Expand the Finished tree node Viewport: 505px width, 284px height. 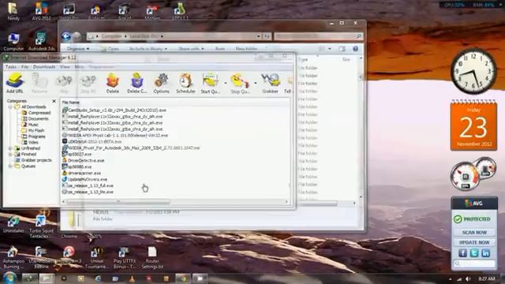10,155
